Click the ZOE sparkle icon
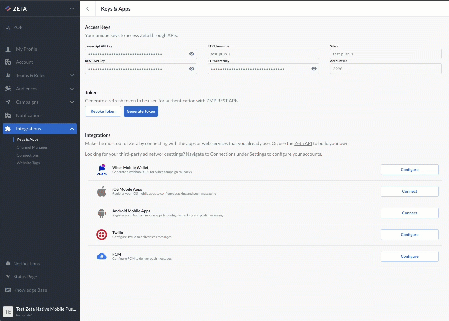Screen dimensions: 449x321 point(8,27)
